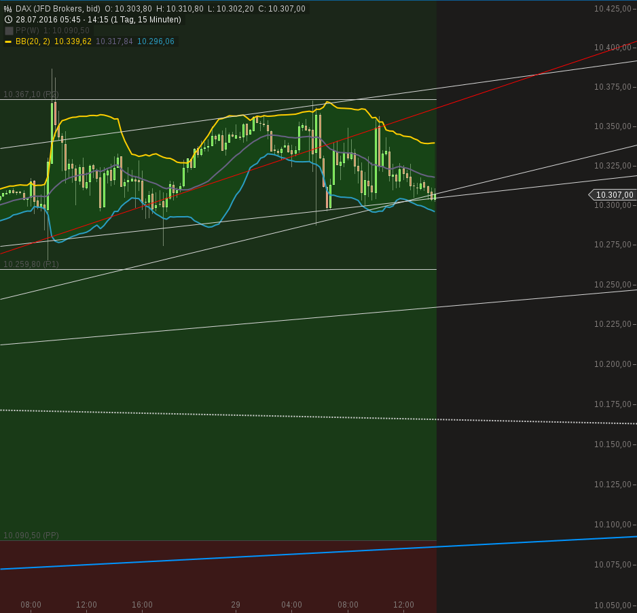Click lower band value 10.296,06
This screenshot has width=637, height=613.
(x=156, y=41)
